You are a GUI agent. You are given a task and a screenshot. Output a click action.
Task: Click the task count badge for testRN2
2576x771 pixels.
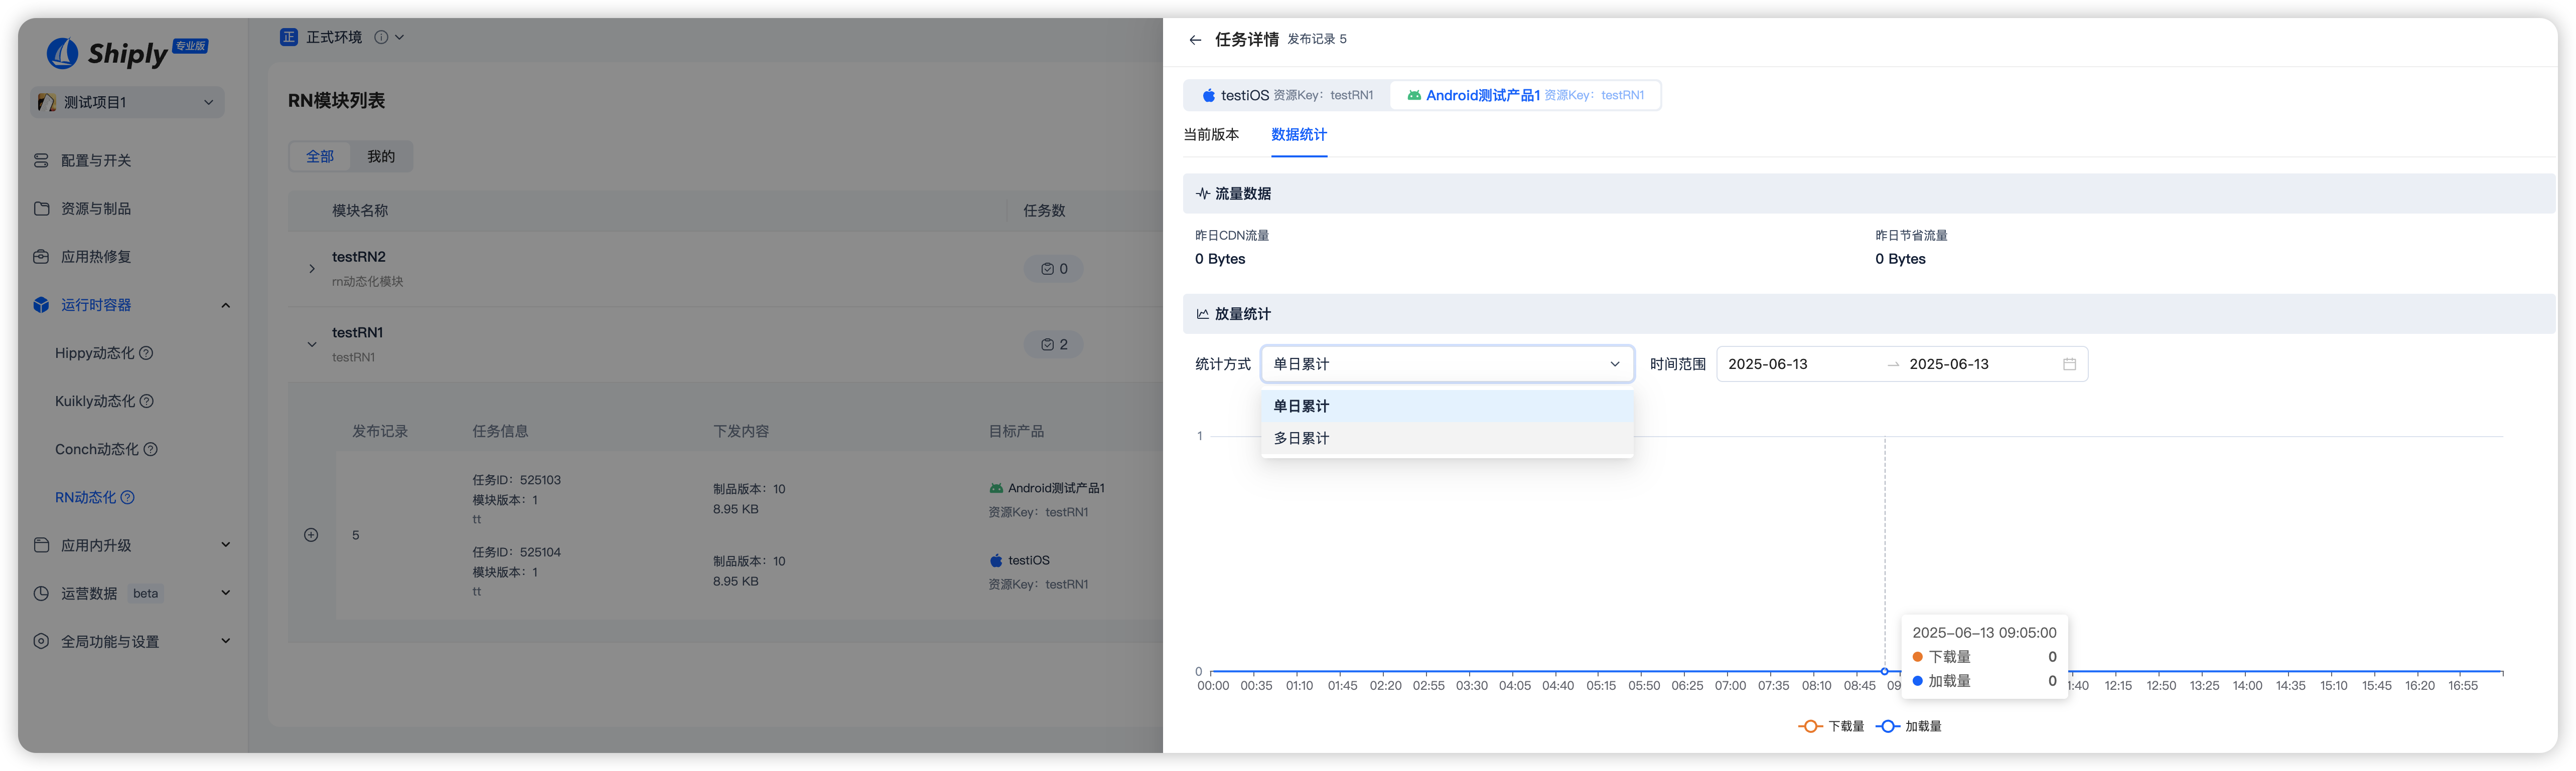1053,269
